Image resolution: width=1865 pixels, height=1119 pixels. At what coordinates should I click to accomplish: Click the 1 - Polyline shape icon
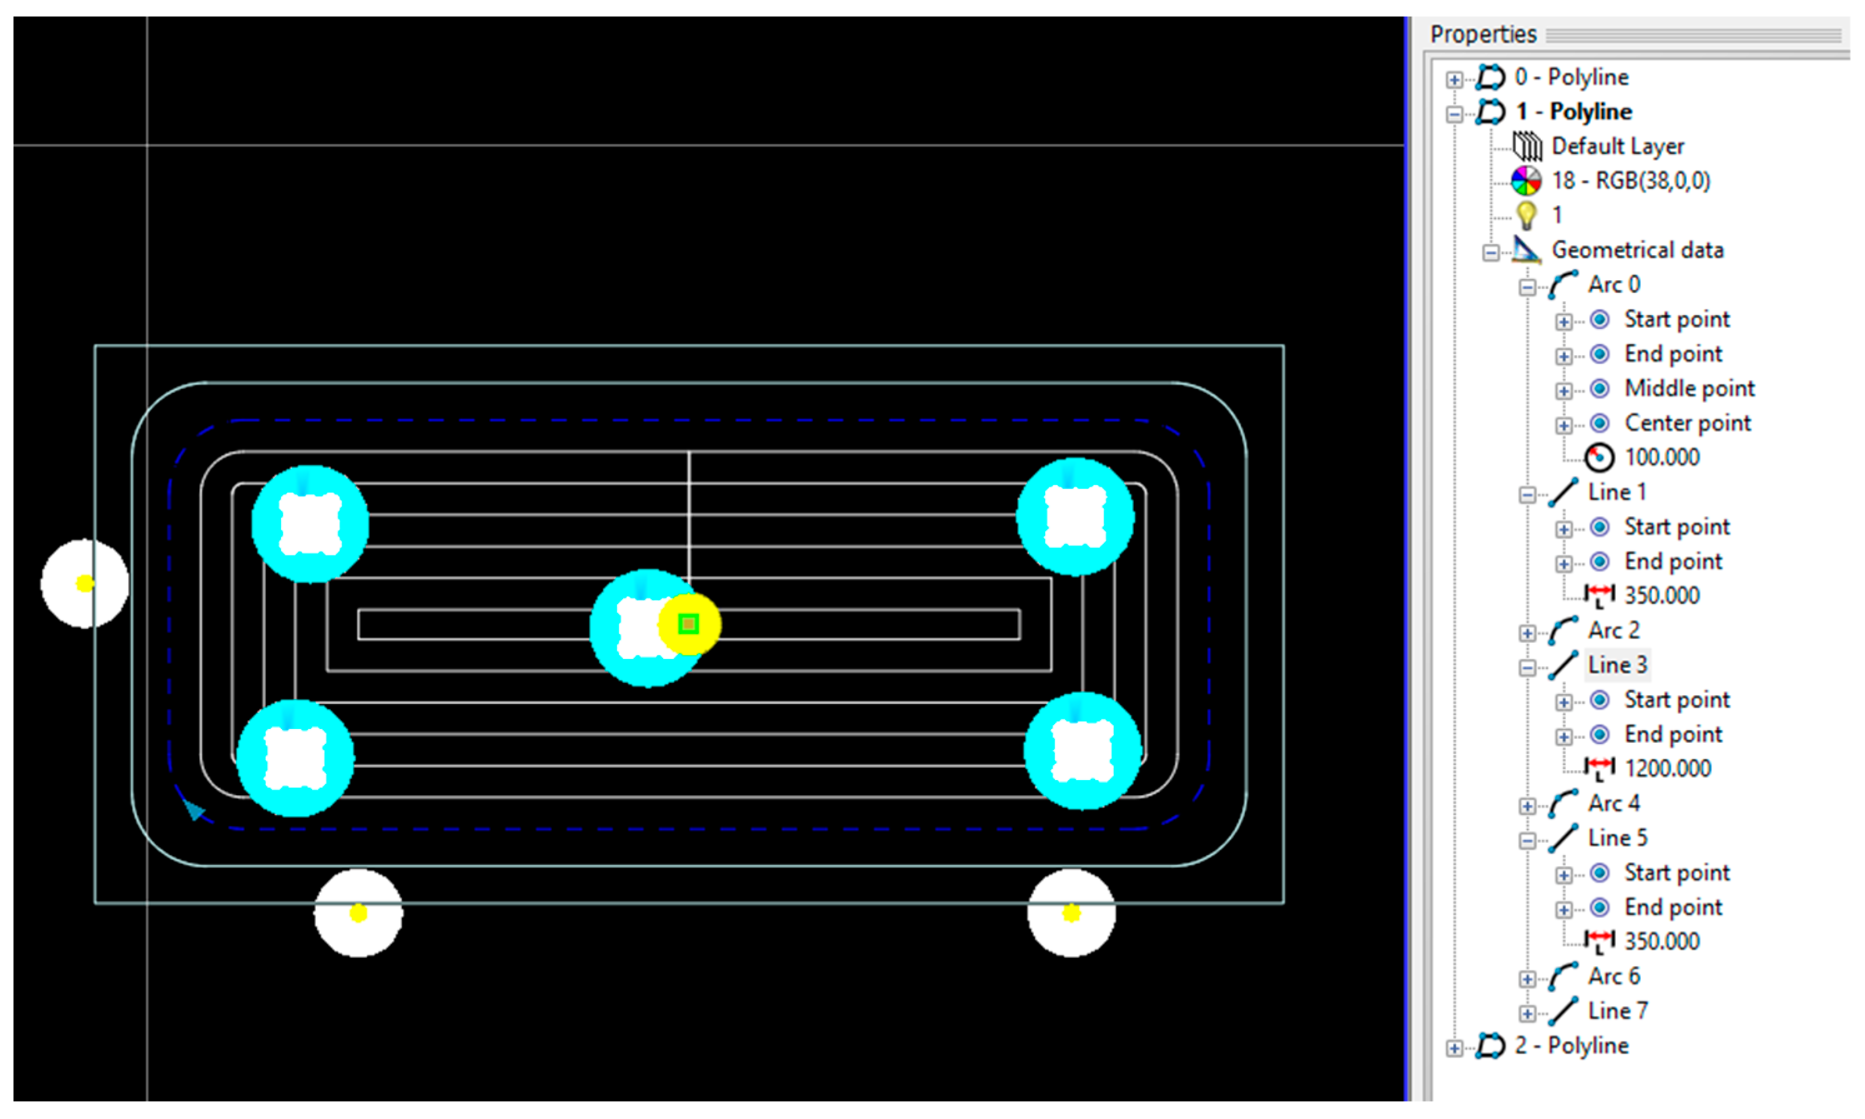point(1490,112)
